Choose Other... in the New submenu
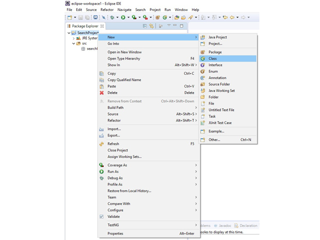 [x=228, y=140]
